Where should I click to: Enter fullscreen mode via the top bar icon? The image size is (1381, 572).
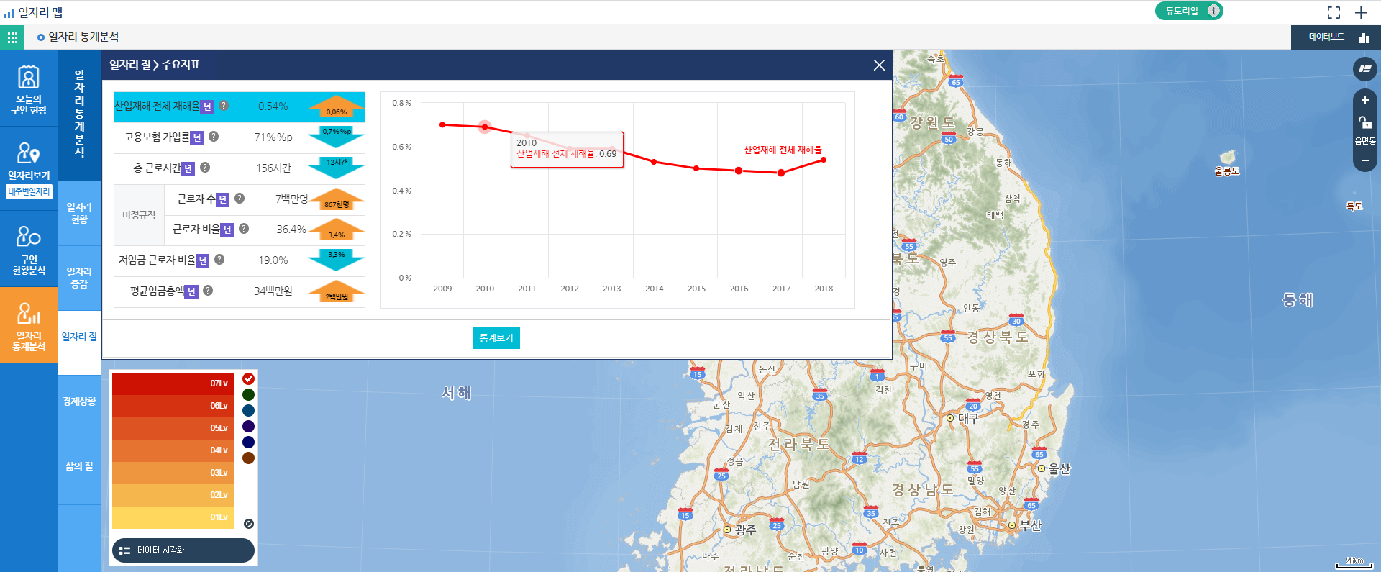pyautogui.click(x=1334, y=12)
